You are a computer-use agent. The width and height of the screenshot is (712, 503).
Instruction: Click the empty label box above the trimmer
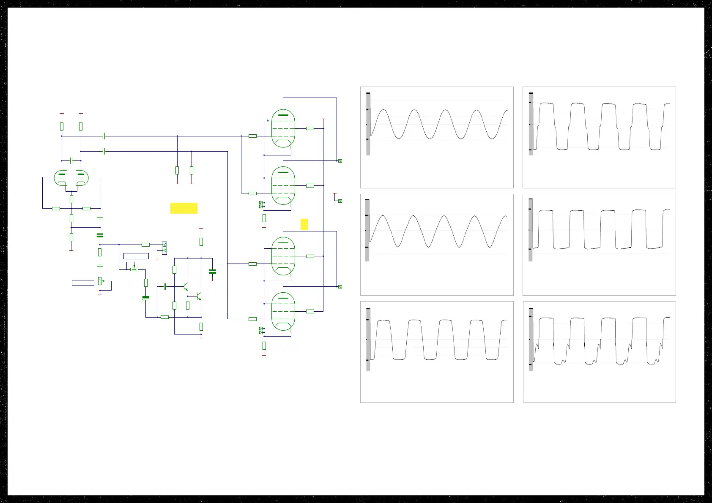(x=136, y=256)
